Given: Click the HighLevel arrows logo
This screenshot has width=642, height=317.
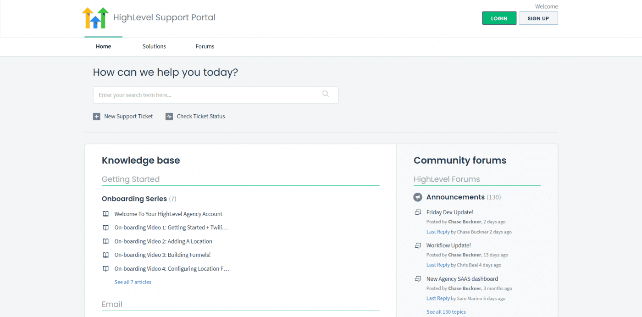Looking at the screenshot, I should [95, 18].
